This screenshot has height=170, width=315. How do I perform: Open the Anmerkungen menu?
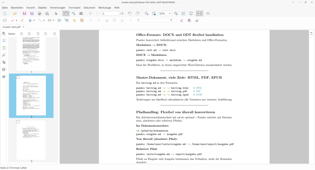[x=57, y=7]
